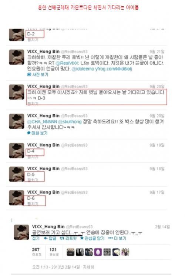This screenshot has height=275, width=185.
Task: Open the 더 보기 more options dots
Action: click(x=111, y=238)
